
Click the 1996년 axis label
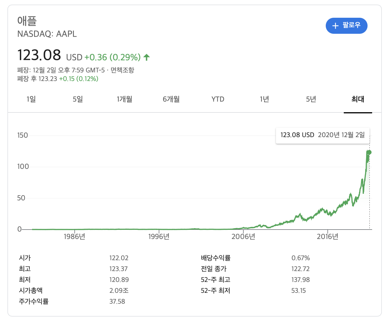click(159, 236)
